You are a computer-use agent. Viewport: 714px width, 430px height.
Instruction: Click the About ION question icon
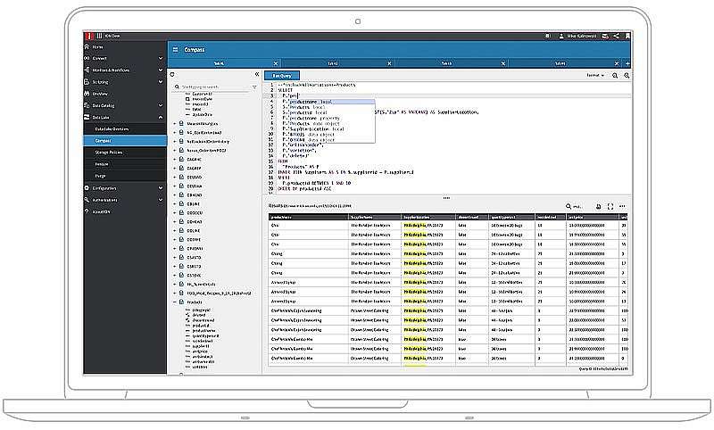tap(87, 211)
